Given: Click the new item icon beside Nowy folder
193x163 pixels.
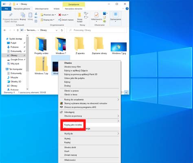Looking at the screenshot, I should tap(86, 13).
